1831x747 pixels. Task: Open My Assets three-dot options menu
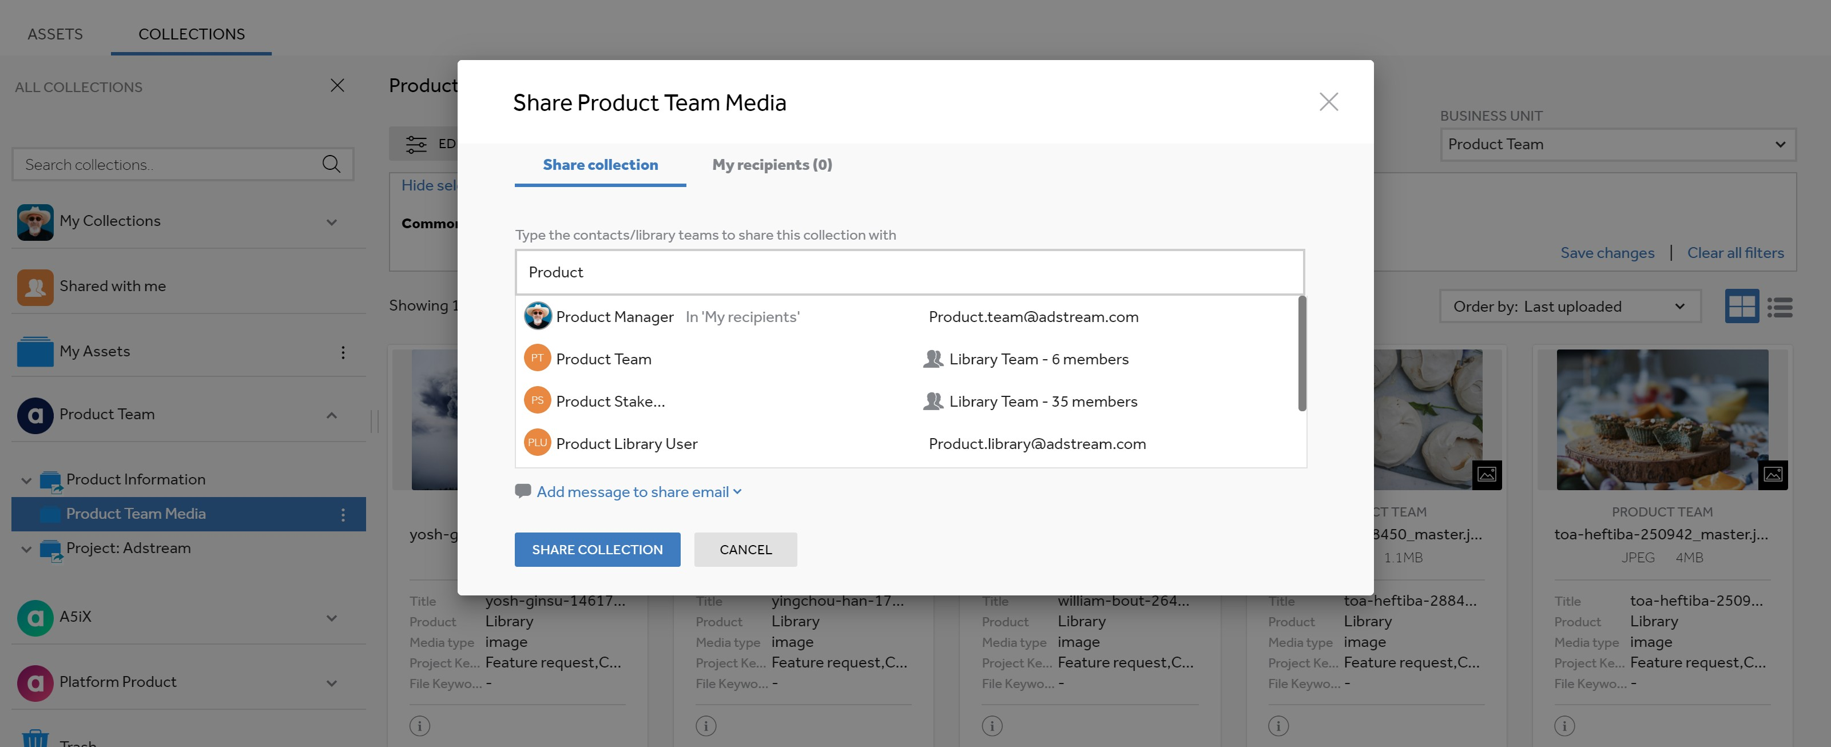pos(343,352)
